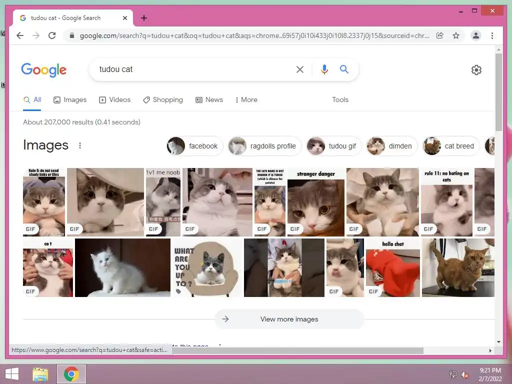Open the orange munchkin cat image

[x=458, y=267]
